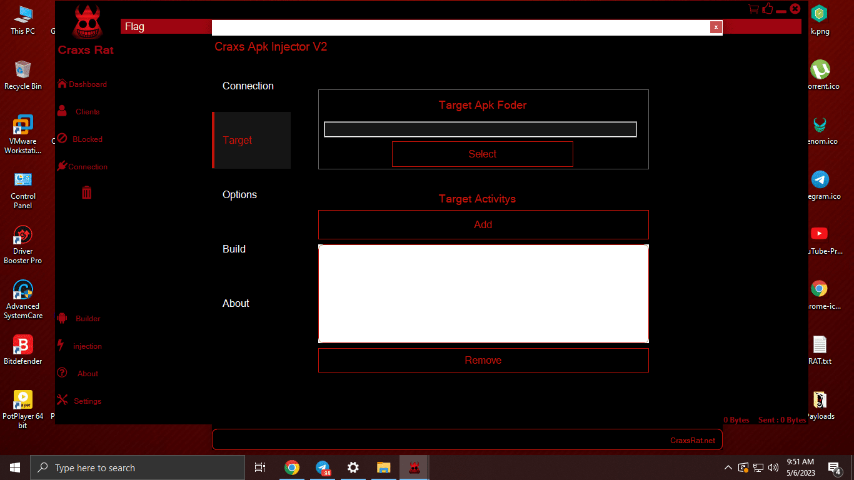The height and width of the screenshot is (480, 854).
Task: Open Task View on the taskbar
Action: pos(260,467)
